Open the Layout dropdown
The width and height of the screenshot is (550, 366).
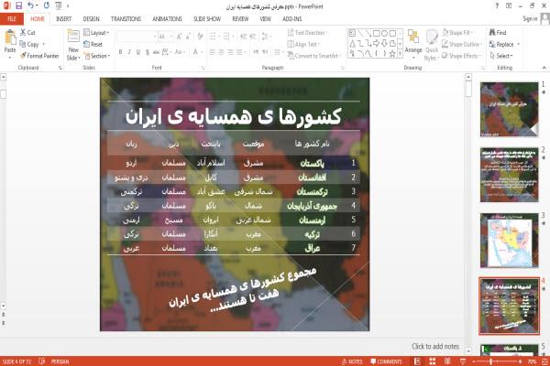tap(96, 33)
